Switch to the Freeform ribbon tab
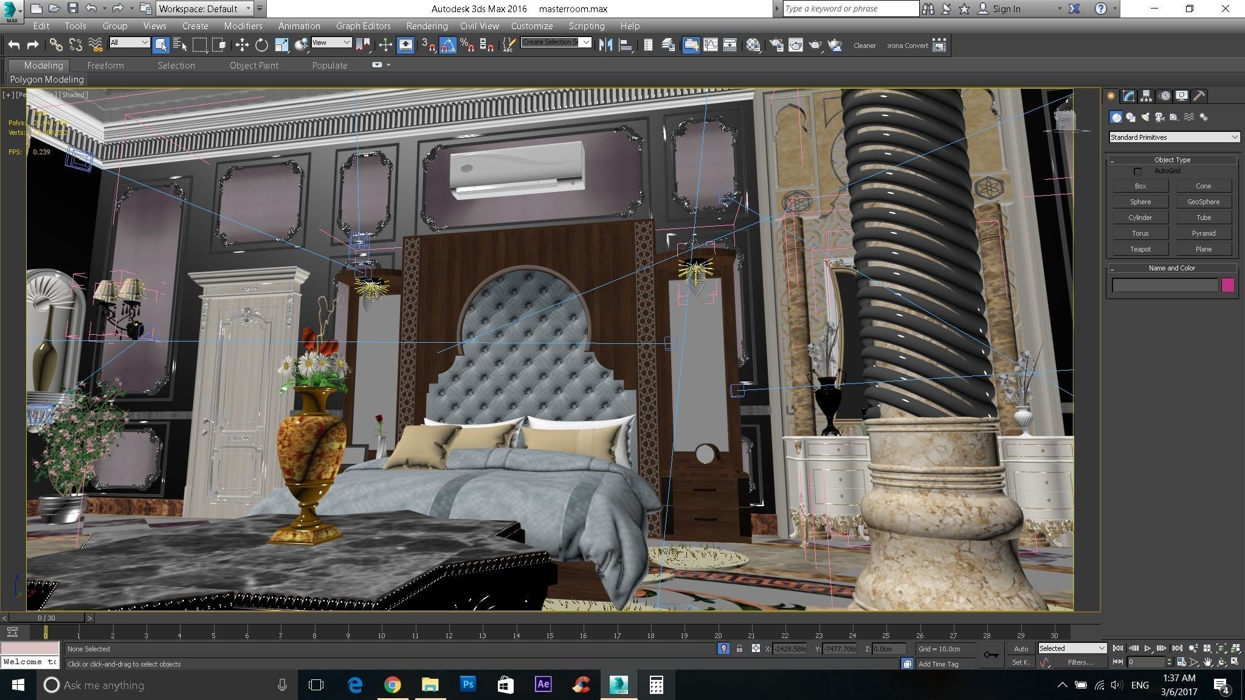The width and height of the screenshot is (1245, 700). [105, 66]
